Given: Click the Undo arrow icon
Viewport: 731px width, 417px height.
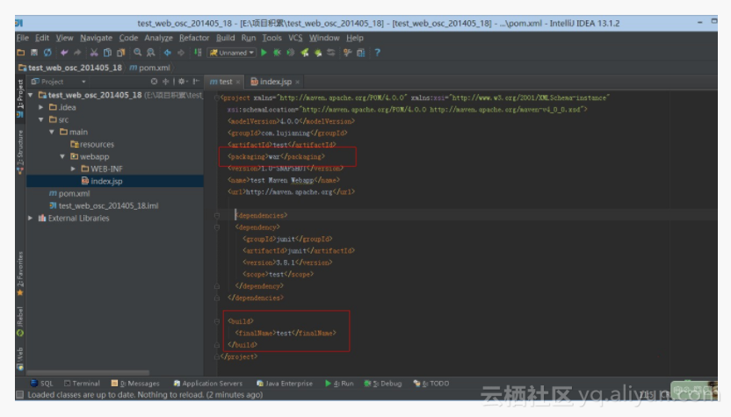Looking at the screenshot, I should 64,53.
